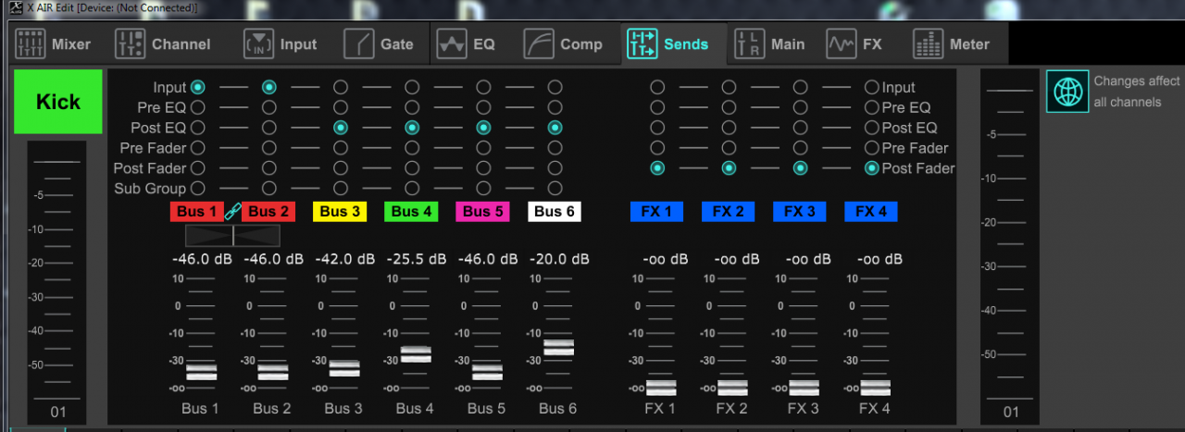The image size is (1185, 432).
Task: Open the Main tab
Action: tap(770, 43)
